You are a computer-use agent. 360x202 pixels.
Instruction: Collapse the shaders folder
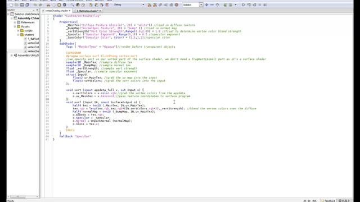click(x=18, y=35)
